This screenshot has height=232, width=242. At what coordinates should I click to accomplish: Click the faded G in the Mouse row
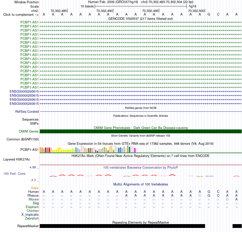(227, 199)
